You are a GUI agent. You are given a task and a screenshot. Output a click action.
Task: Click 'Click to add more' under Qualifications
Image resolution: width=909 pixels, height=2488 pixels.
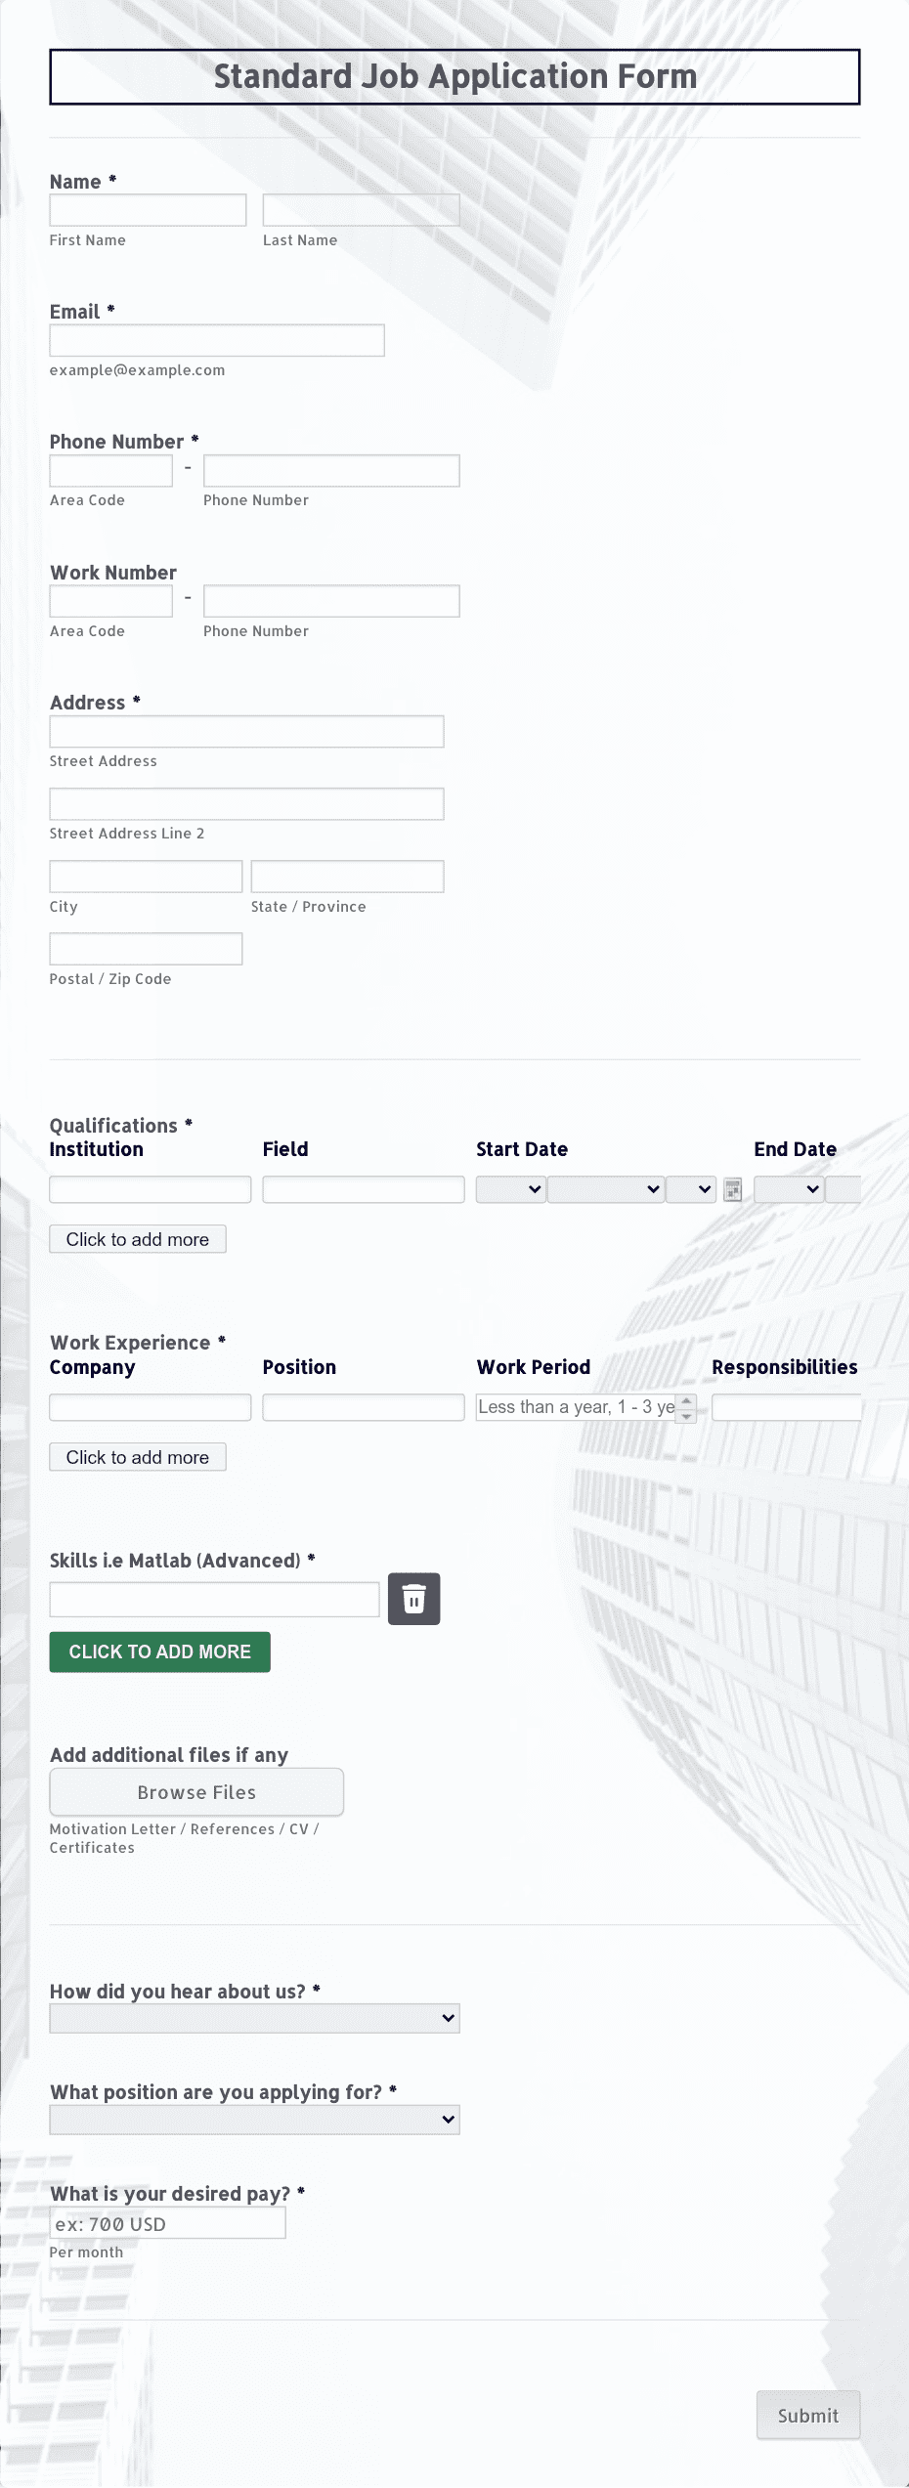click(137, 1238)
